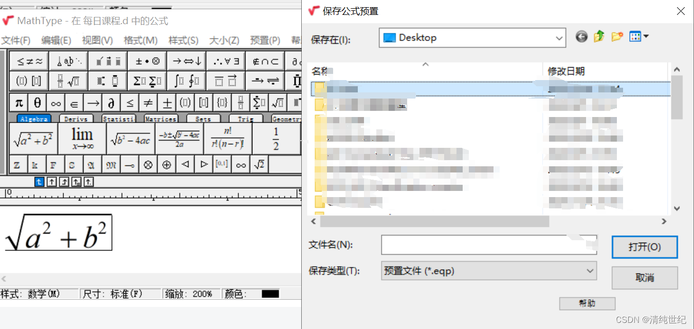Insert the Fraktur M symbol
This screenshot has height=329, width=694.
[111, 165]
